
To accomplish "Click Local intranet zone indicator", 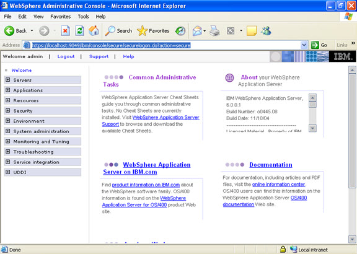I will click(309, 250).
